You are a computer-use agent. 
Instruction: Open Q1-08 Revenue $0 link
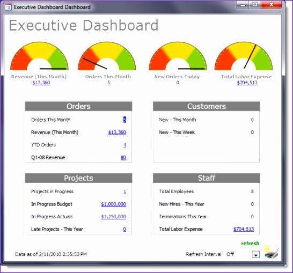tap(123, 158)
